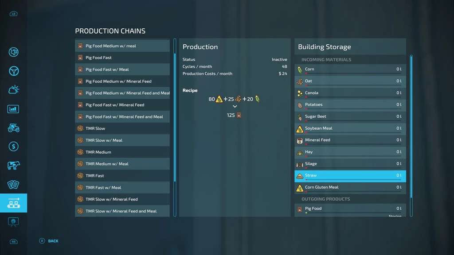Click the Soybean Meal storage row
Image resolution: width=454 pixels, height=255 pixels.
coord(350,128)
